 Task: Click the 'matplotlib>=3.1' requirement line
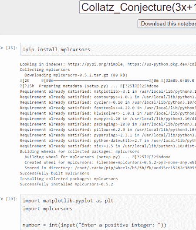pos(108,91)
